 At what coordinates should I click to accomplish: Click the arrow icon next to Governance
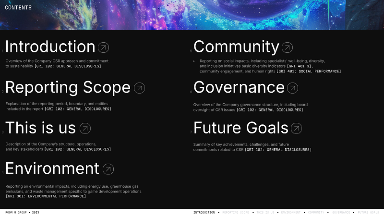[x=292, y=88]
